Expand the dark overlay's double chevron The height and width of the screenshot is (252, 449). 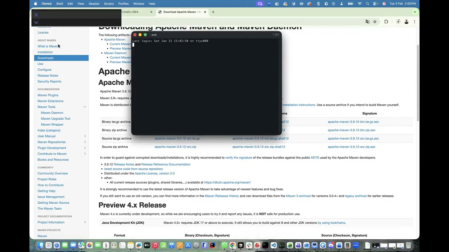[x=36, y=22]
